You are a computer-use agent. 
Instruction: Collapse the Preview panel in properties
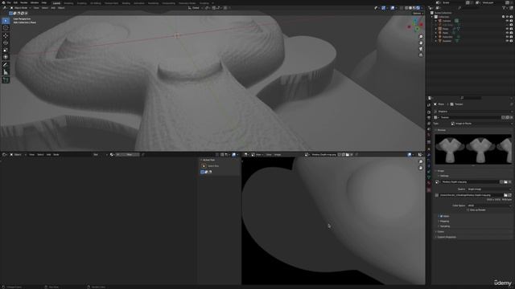tap(441, 130)
